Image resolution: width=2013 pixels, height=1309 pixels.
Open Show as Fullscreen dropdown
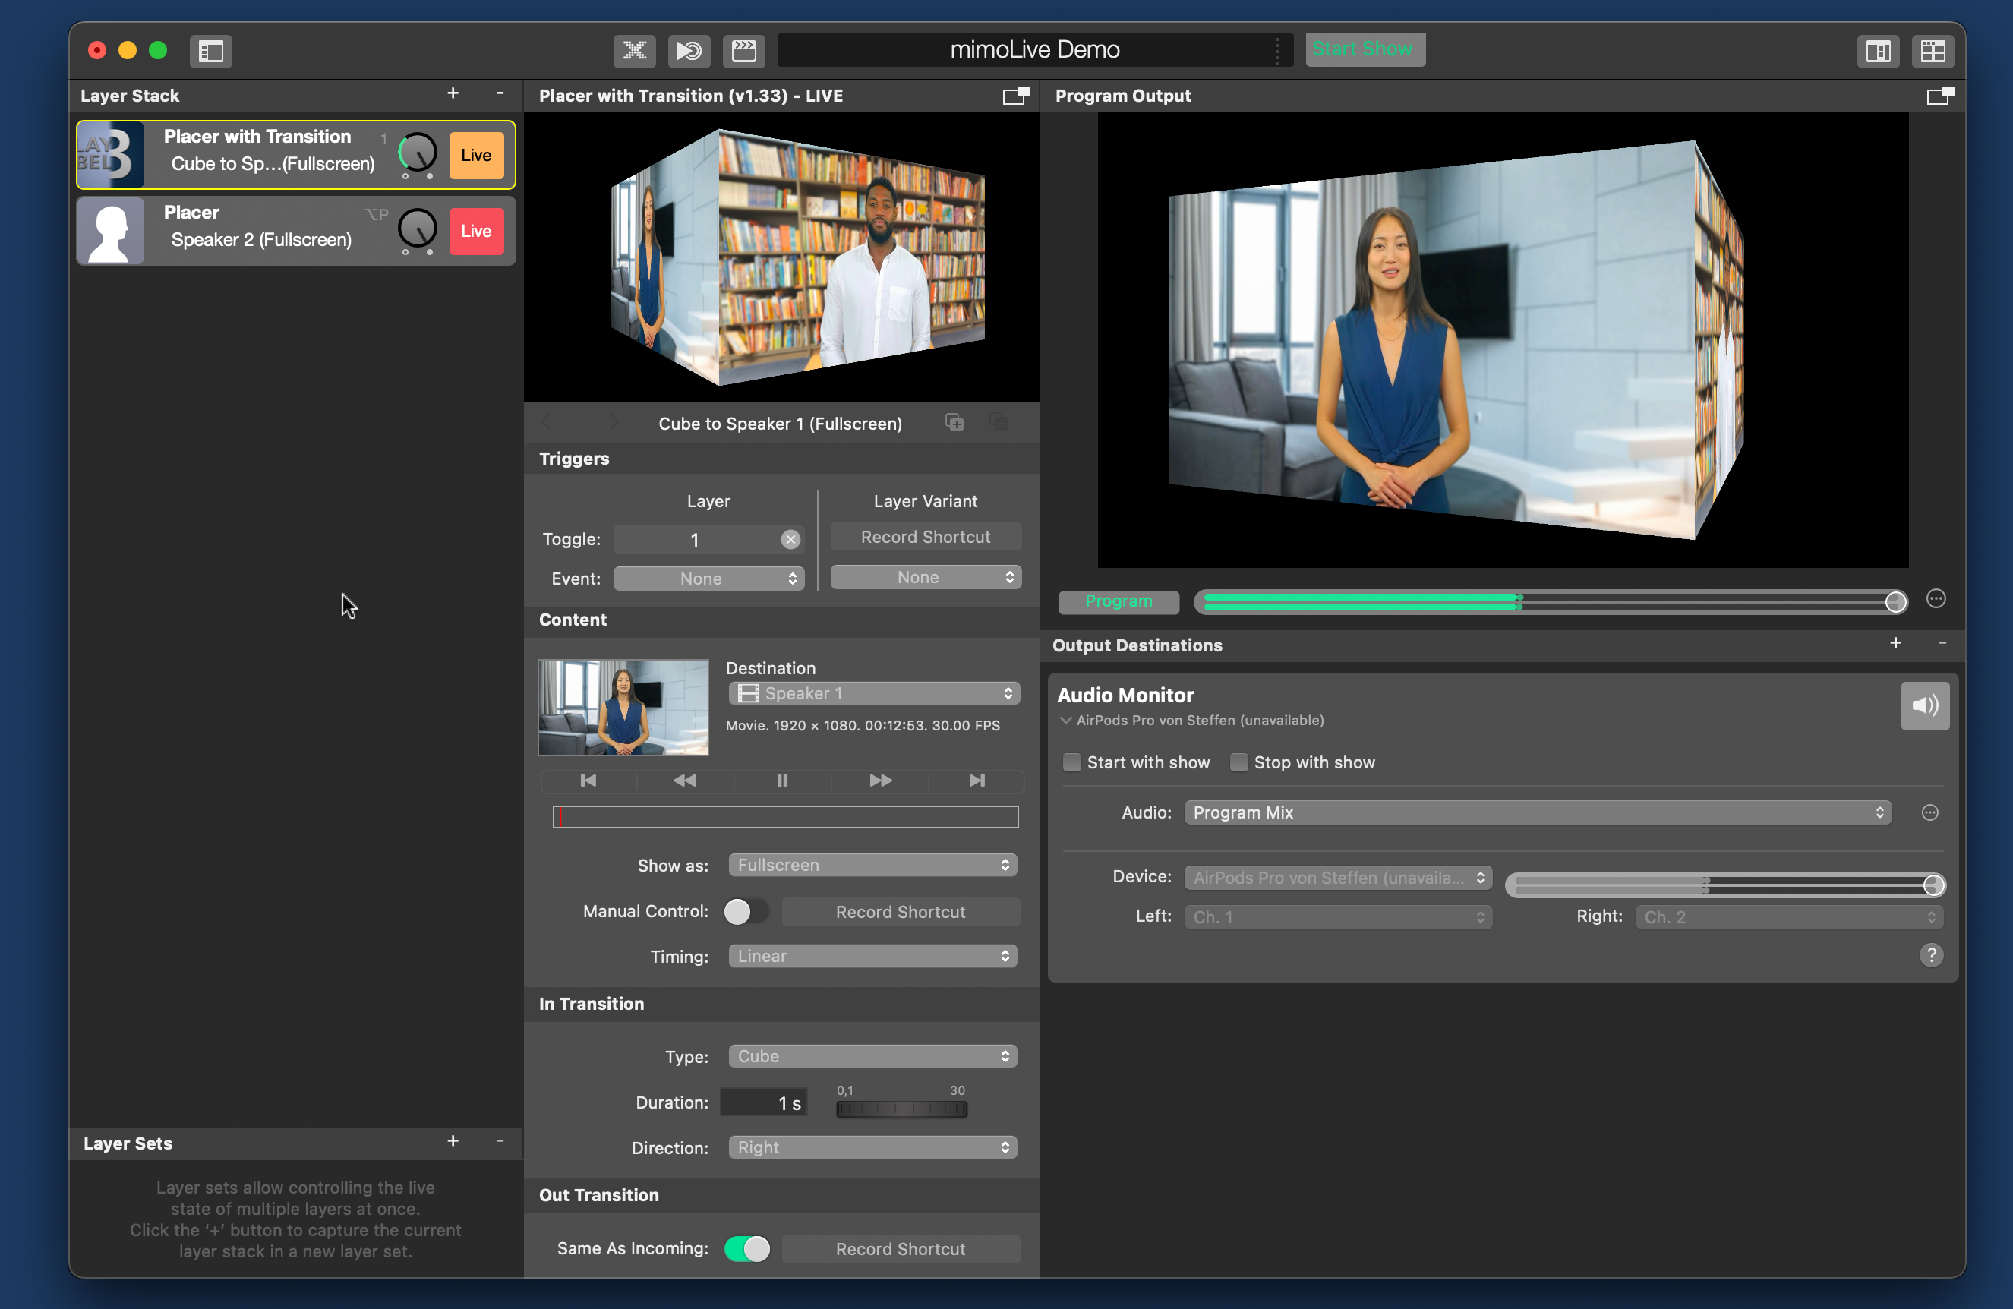(872, 865)
